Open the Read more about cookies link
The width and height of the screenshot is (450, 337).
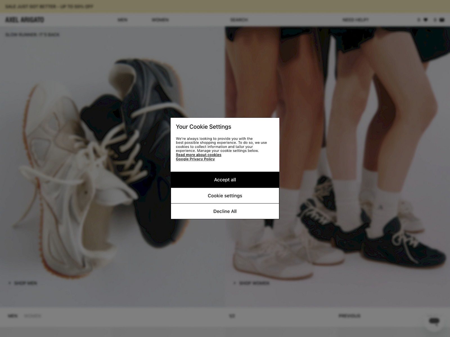click(199, 155)
